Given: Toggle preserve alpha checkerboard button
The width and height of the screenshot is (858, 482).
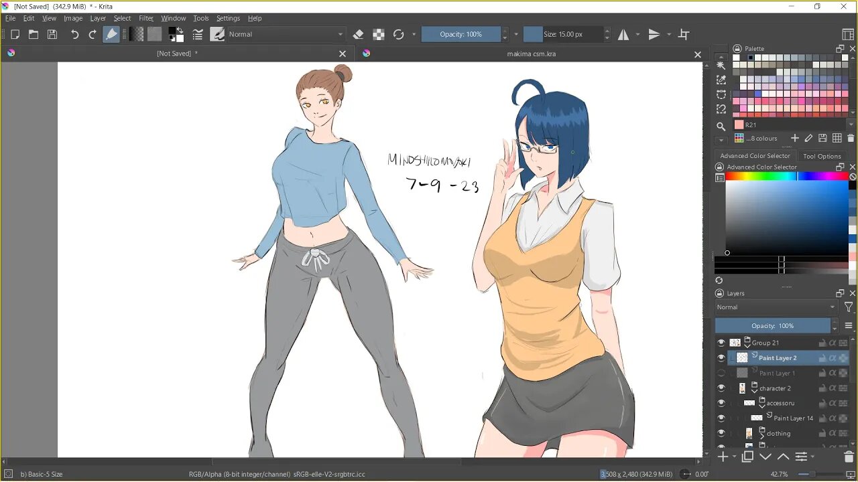Looking at the screenshot, I should [379, 34].
